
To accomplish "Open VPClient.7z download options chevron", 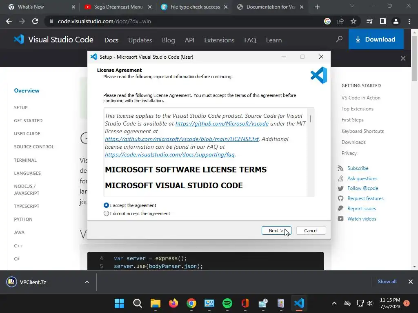I will [87, 282].
